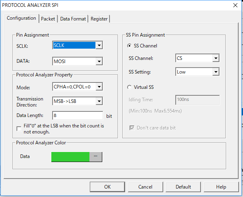The height and width of the screenshot is (197, 243).
Task: Click the Idling Time field showing 100ns
Action: point(197,100)
